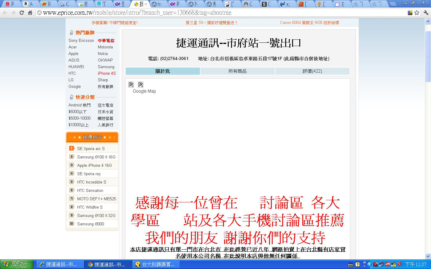Click Adobe PDF tray icon
The image size is (431, 269).
coord(375,264)
